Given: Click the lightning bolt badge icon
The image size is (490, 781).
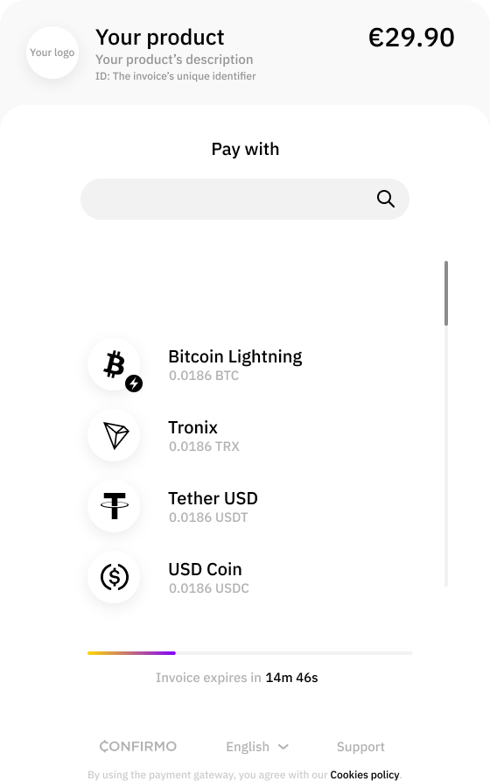Looking at the screenshot, I should pyautogui.click(x=134, y=383).
